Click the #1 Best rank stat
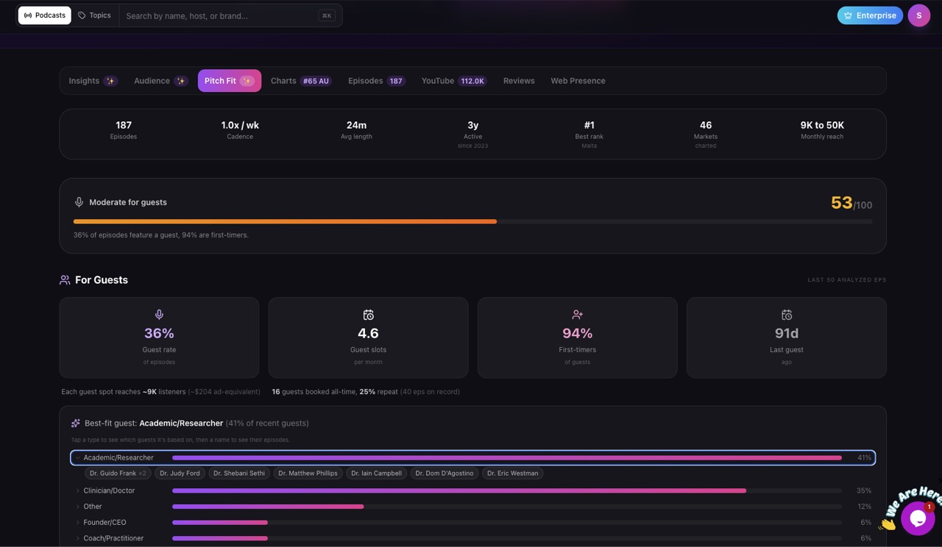942x547 pixels. [589, 135]
